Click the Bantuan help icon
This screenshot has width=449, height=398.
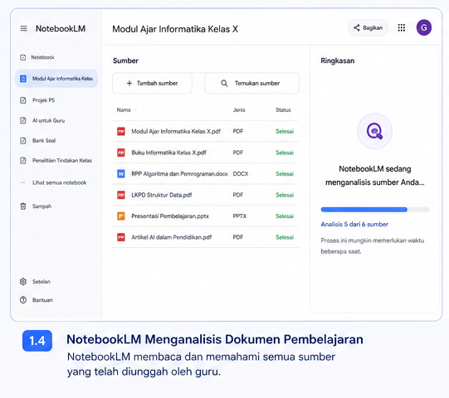23,300
